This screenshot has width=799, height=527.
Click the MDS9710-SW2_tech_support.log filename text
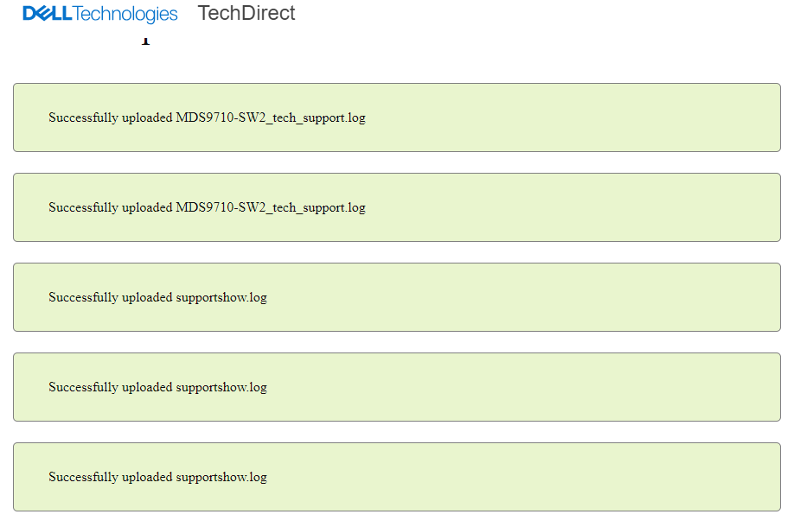[272, 117]
